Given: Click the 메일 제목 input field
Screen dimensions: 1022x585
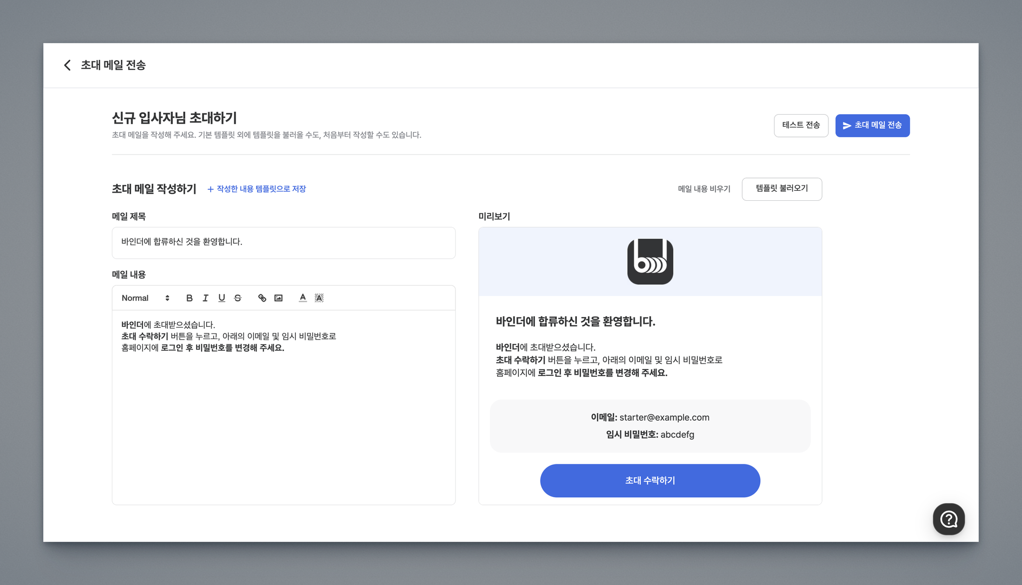Looking at the screenshot, I should pos(283,243).
